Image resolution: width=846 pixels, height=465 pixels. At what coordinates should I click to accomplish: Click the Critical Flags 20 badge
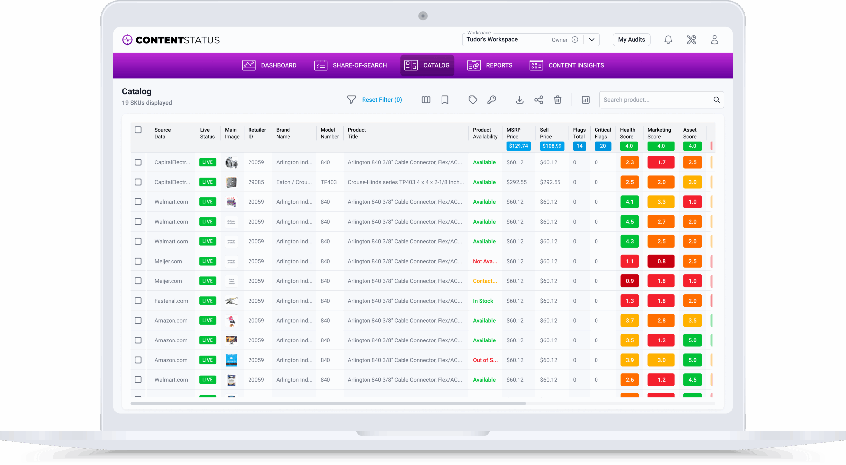[603, 146]
